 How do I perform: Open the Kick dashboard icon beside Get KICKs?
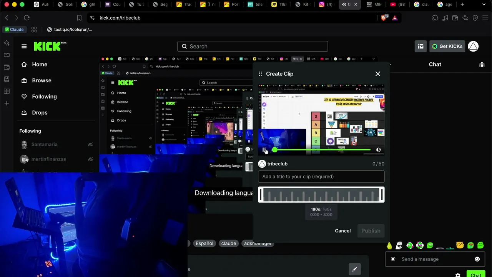pos(421,46)
